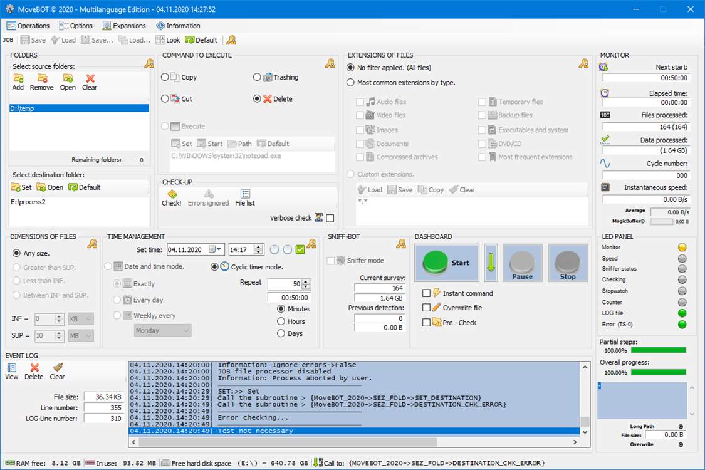Screen dimensions: 705x470
Task: Adjust the 14:17 time spinner
Action: (x=259, y=249)
